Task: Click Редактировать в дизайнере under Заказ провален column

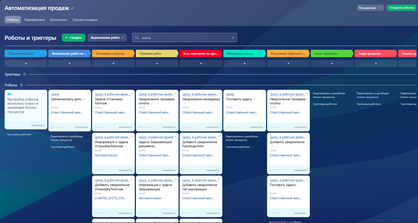Action: [x=373, y=95]
